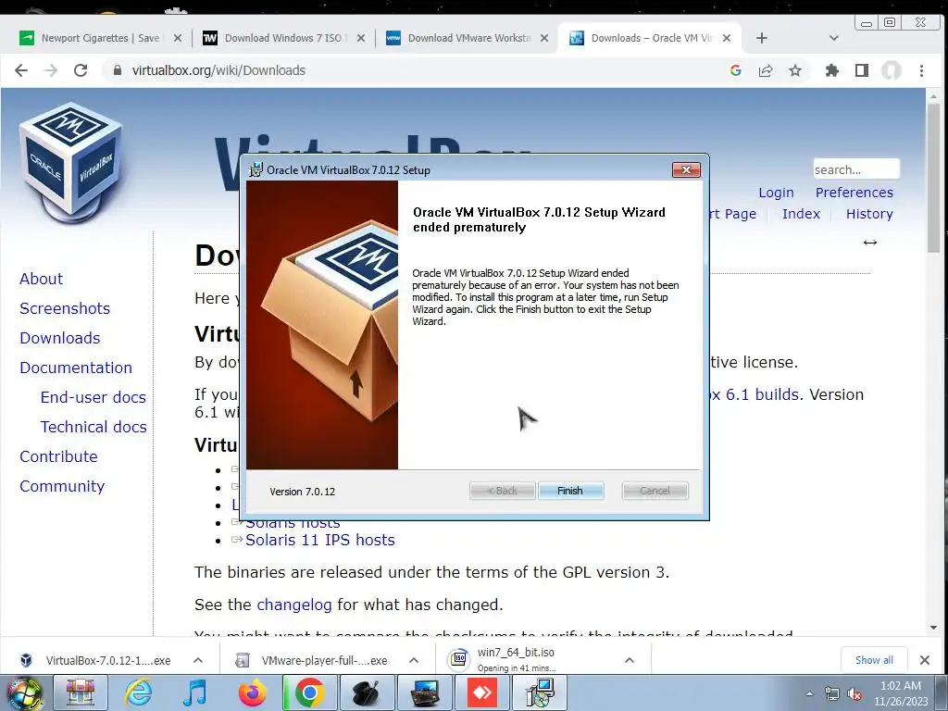The image size is (948, 711).
Task: Close the Download VMware Workstation tab
Action: coord(544,38)
